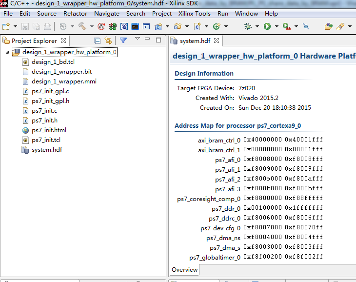Select ps7_init_gpl.c file
This screenshot has width=356, height=282.
click(50, 91)
